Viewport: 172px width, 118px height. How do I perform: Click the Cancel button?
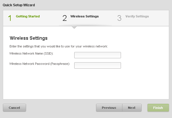pyautogui.click(x=14, y=108)
